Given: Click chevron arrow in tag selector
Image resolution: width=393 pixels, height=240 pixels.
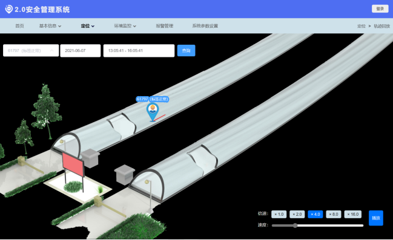Looking at the screenshot, I should 52,51.
